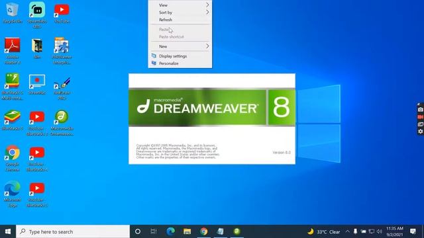Open the volume speaker tray icon
Screen dimensions: 424x238
[380, 231]
